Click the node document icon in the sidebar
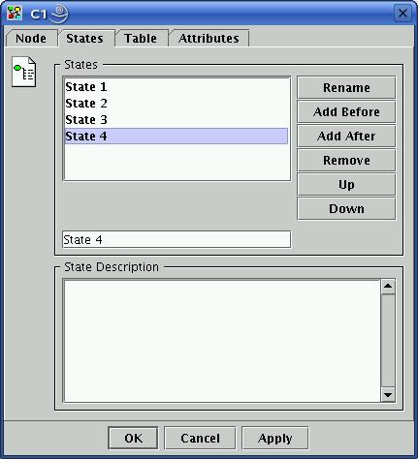418x459 pixels. [x=23, y=72]
